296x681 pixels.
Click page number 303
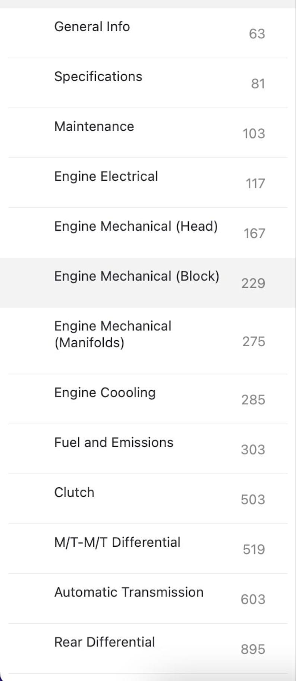(253, 450)
